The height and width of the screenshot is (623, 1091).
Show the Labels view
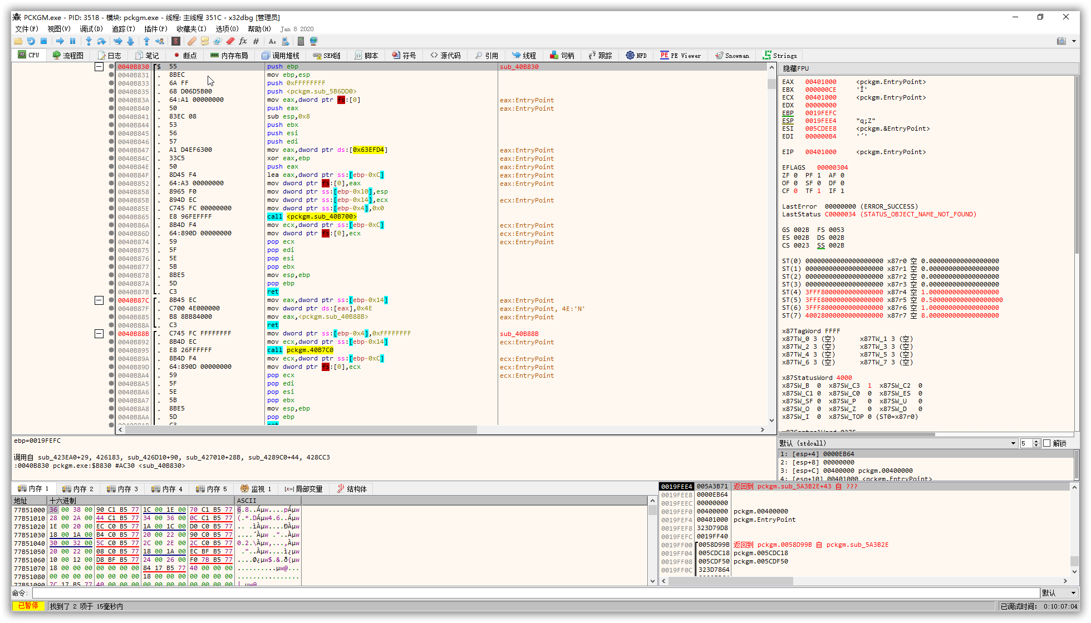coord(218,41)
